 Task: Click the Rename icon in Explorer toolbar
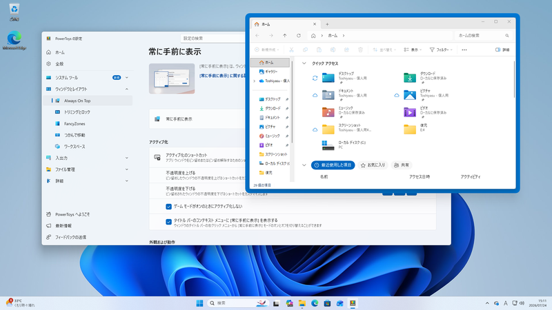[333, 50]
